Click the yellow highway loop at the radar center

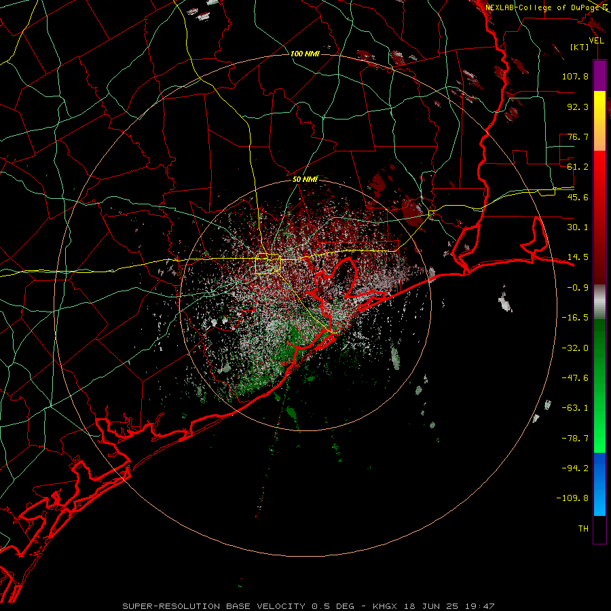268,263
